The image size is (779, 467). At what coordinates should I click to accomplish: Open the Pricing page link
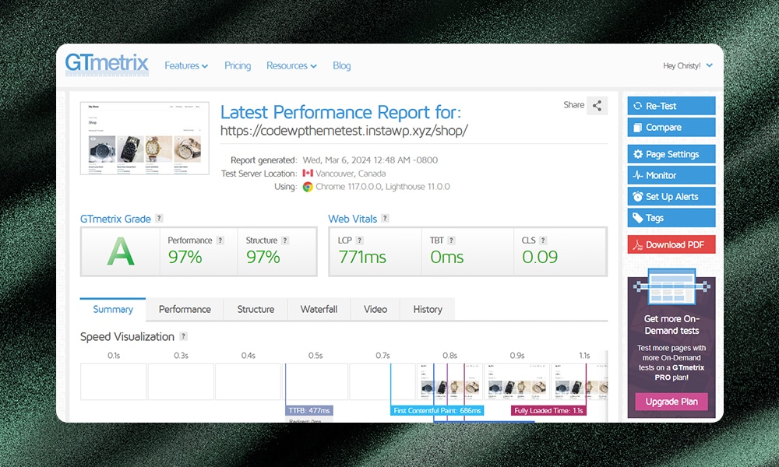pyautogui.click(x=238, y=66)
